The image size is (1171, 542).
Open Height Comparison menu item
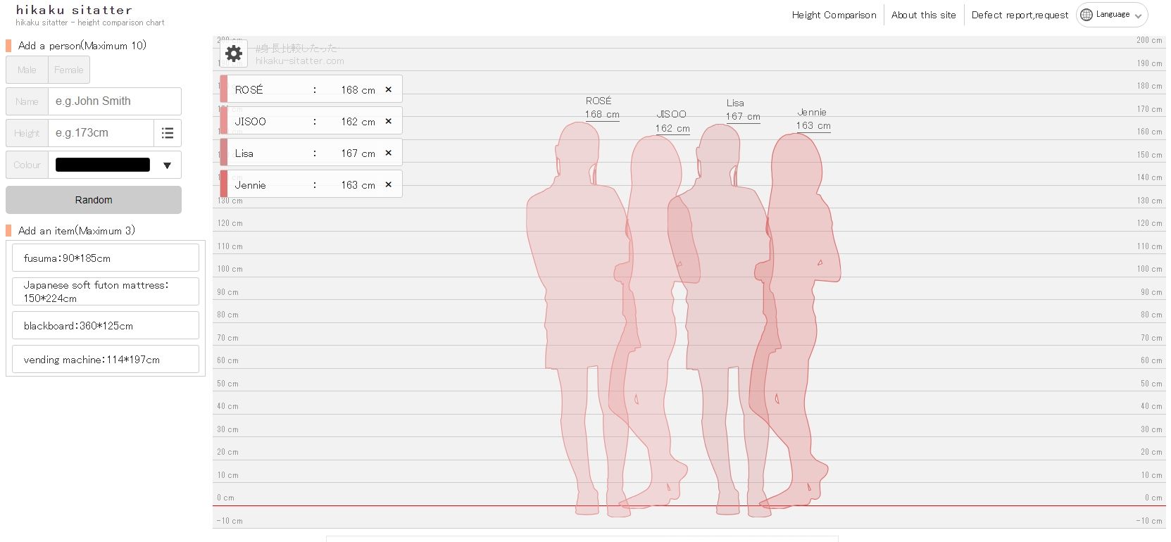coord(834,15)
